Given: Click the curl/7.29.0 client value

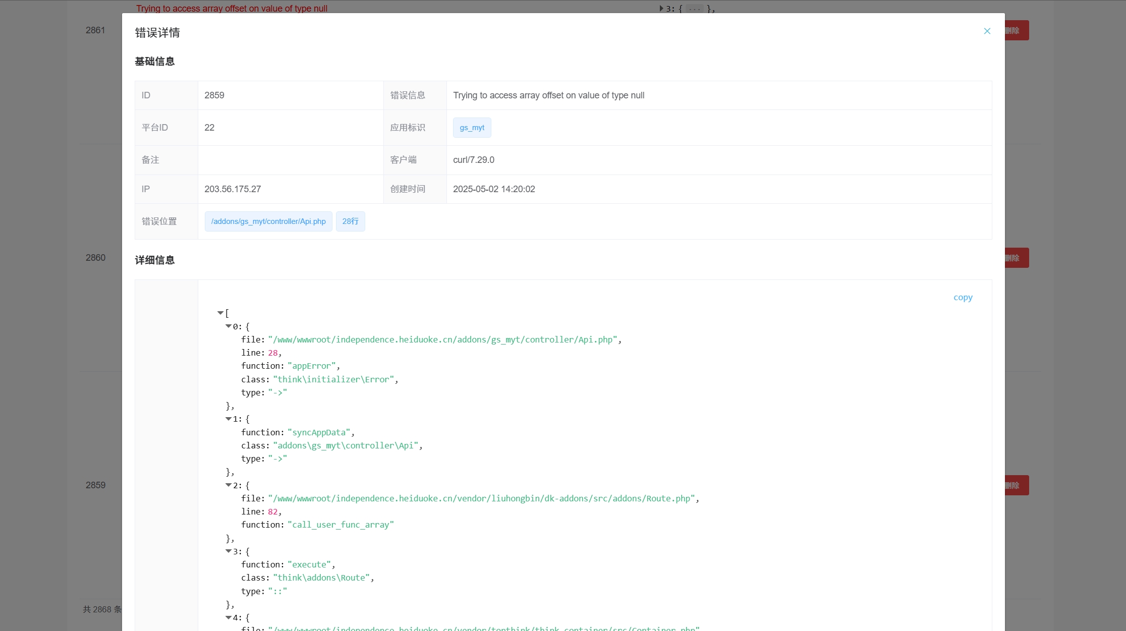Looking at the screenshot, I should [x=473, y=160].
